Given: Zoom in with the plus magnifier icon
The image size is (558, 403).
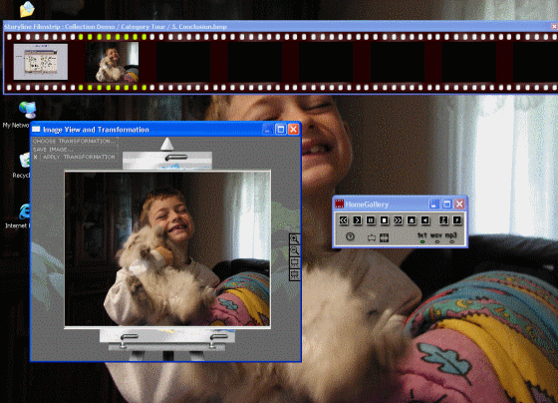Looking at the screenshot, I should coord(295,239).
